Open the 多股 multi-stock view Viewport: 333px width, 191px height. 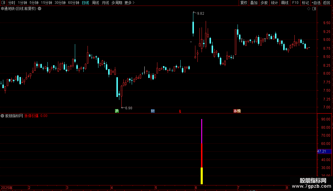[x=264, y=3]
